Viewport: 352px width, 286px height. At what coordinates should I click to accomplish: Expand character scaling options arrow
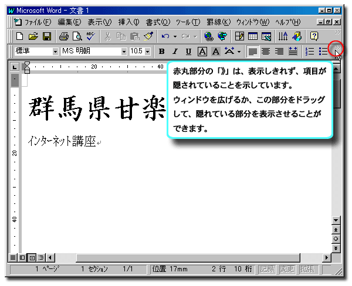pyautogui.click(x=239, y=52)
